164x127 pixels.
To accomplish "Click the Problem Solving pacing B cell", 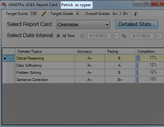I will [120, 73].
